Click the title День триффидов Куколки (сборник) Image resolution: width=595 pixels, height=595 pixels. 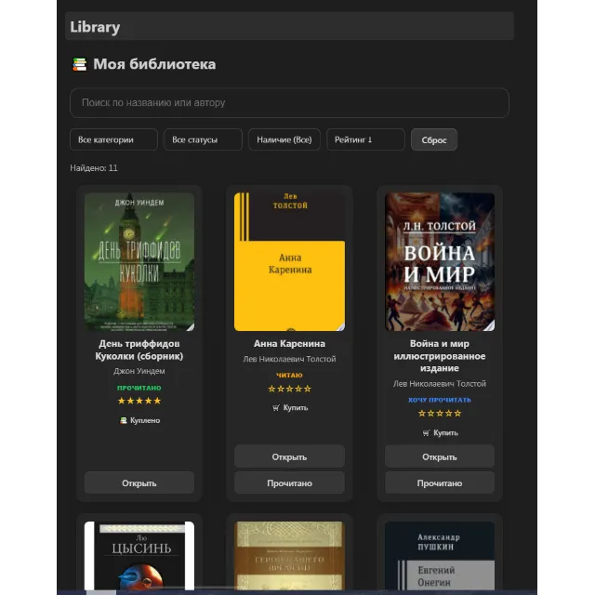point(139,350)
